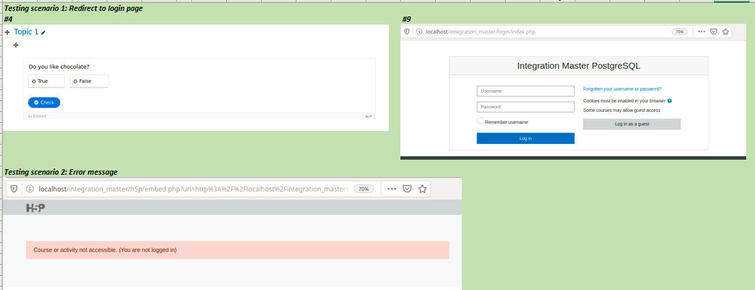The height and width of the screenshot is (290, 755).
Task: Click 'Cookies must be enabled in your browser' text
Action: tap(624, 101)
